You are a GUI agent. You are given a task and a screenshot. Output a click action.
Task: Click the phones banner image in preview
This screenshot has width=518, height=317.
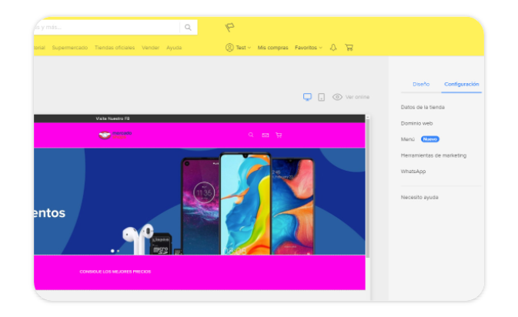tap(199, 202)
